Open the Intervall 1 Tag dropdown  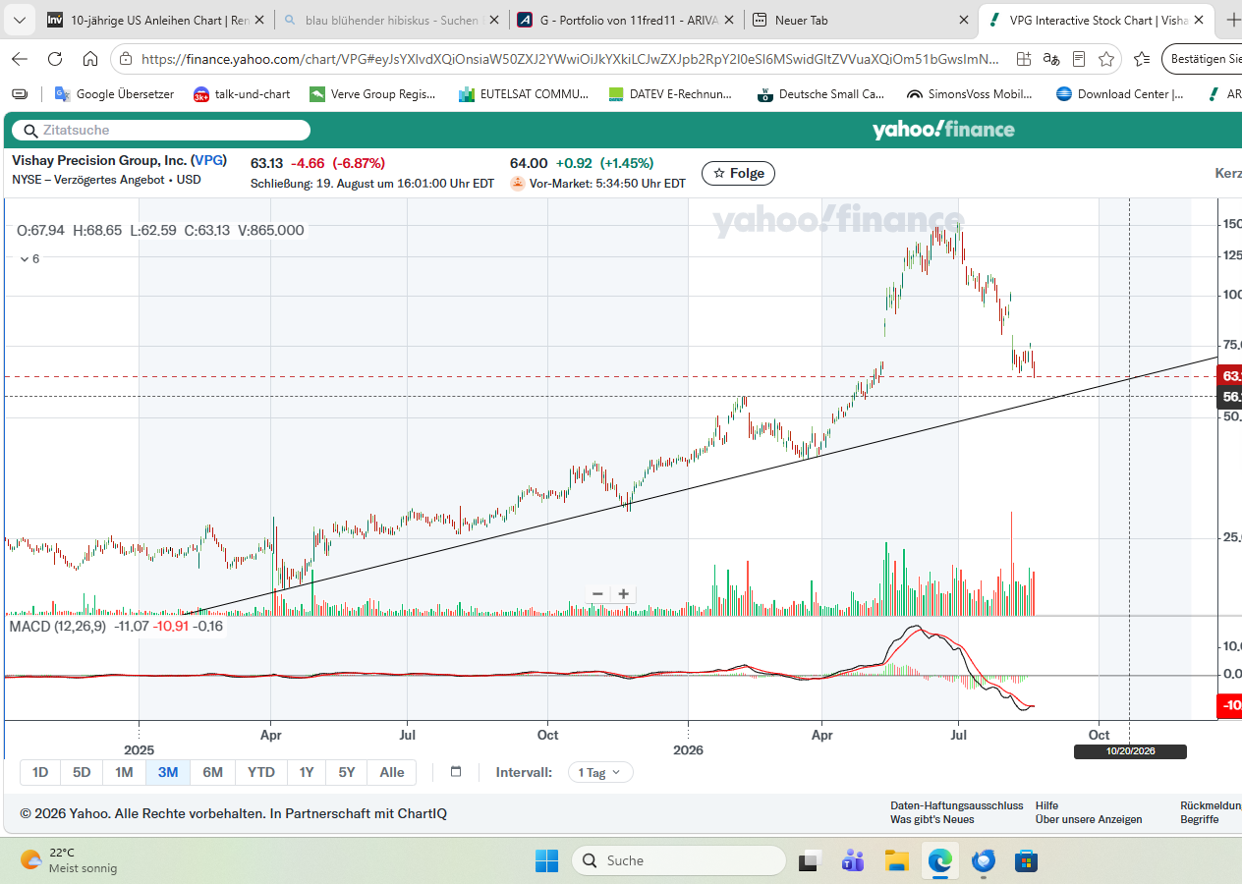[600, 772]
